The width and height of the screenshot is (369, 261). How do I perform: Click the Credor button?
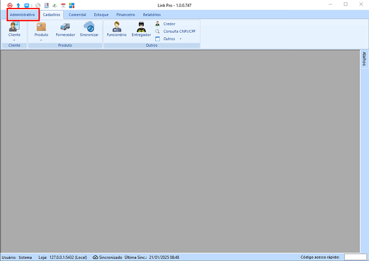pos(168,24)
